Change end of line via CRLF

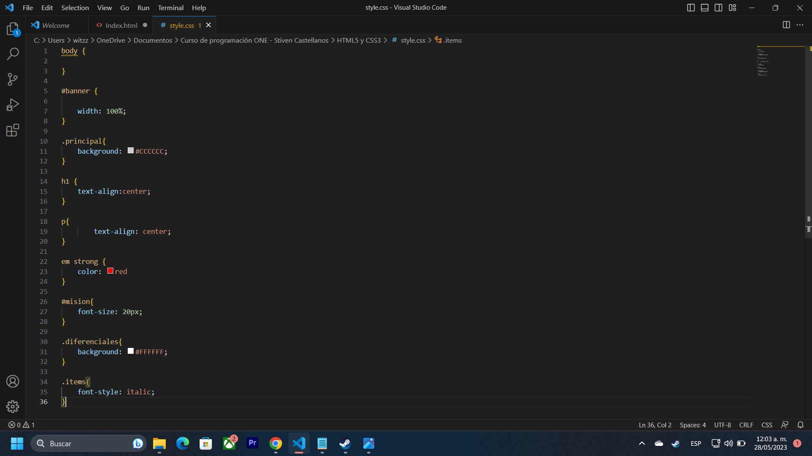pos(746,425)
